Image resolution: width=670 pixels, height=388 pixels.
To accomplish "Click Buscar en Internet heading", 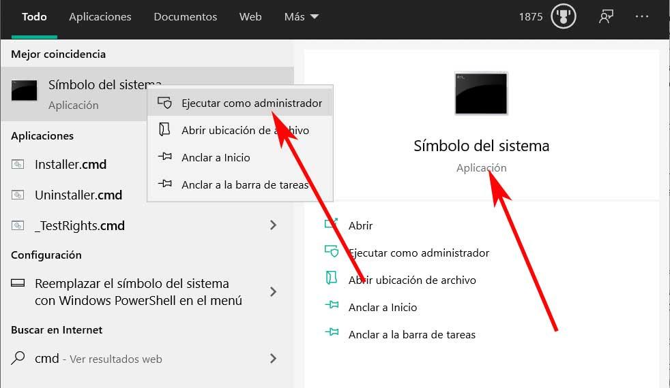I will (57, 330).
